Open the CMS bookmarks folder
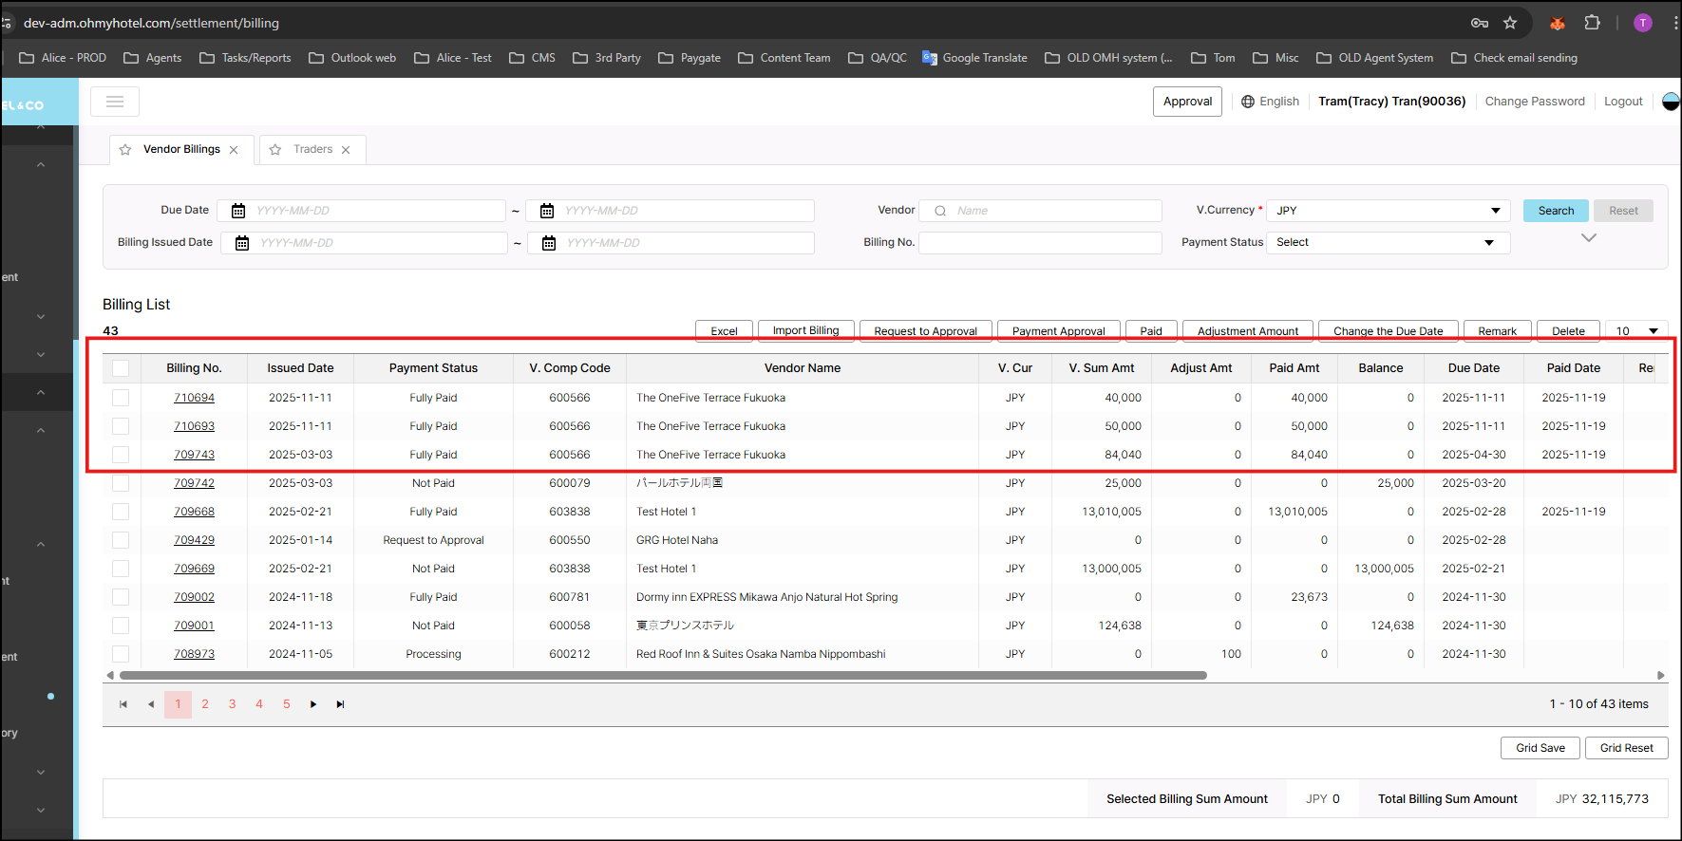This screenshot has width=1682, height=841. click(x=533, y=58)
